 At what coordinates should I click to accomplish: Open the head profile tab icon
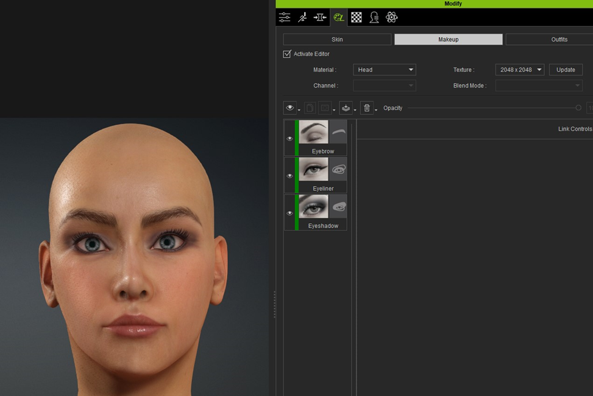pyautogui.click(x=374, y=18)
